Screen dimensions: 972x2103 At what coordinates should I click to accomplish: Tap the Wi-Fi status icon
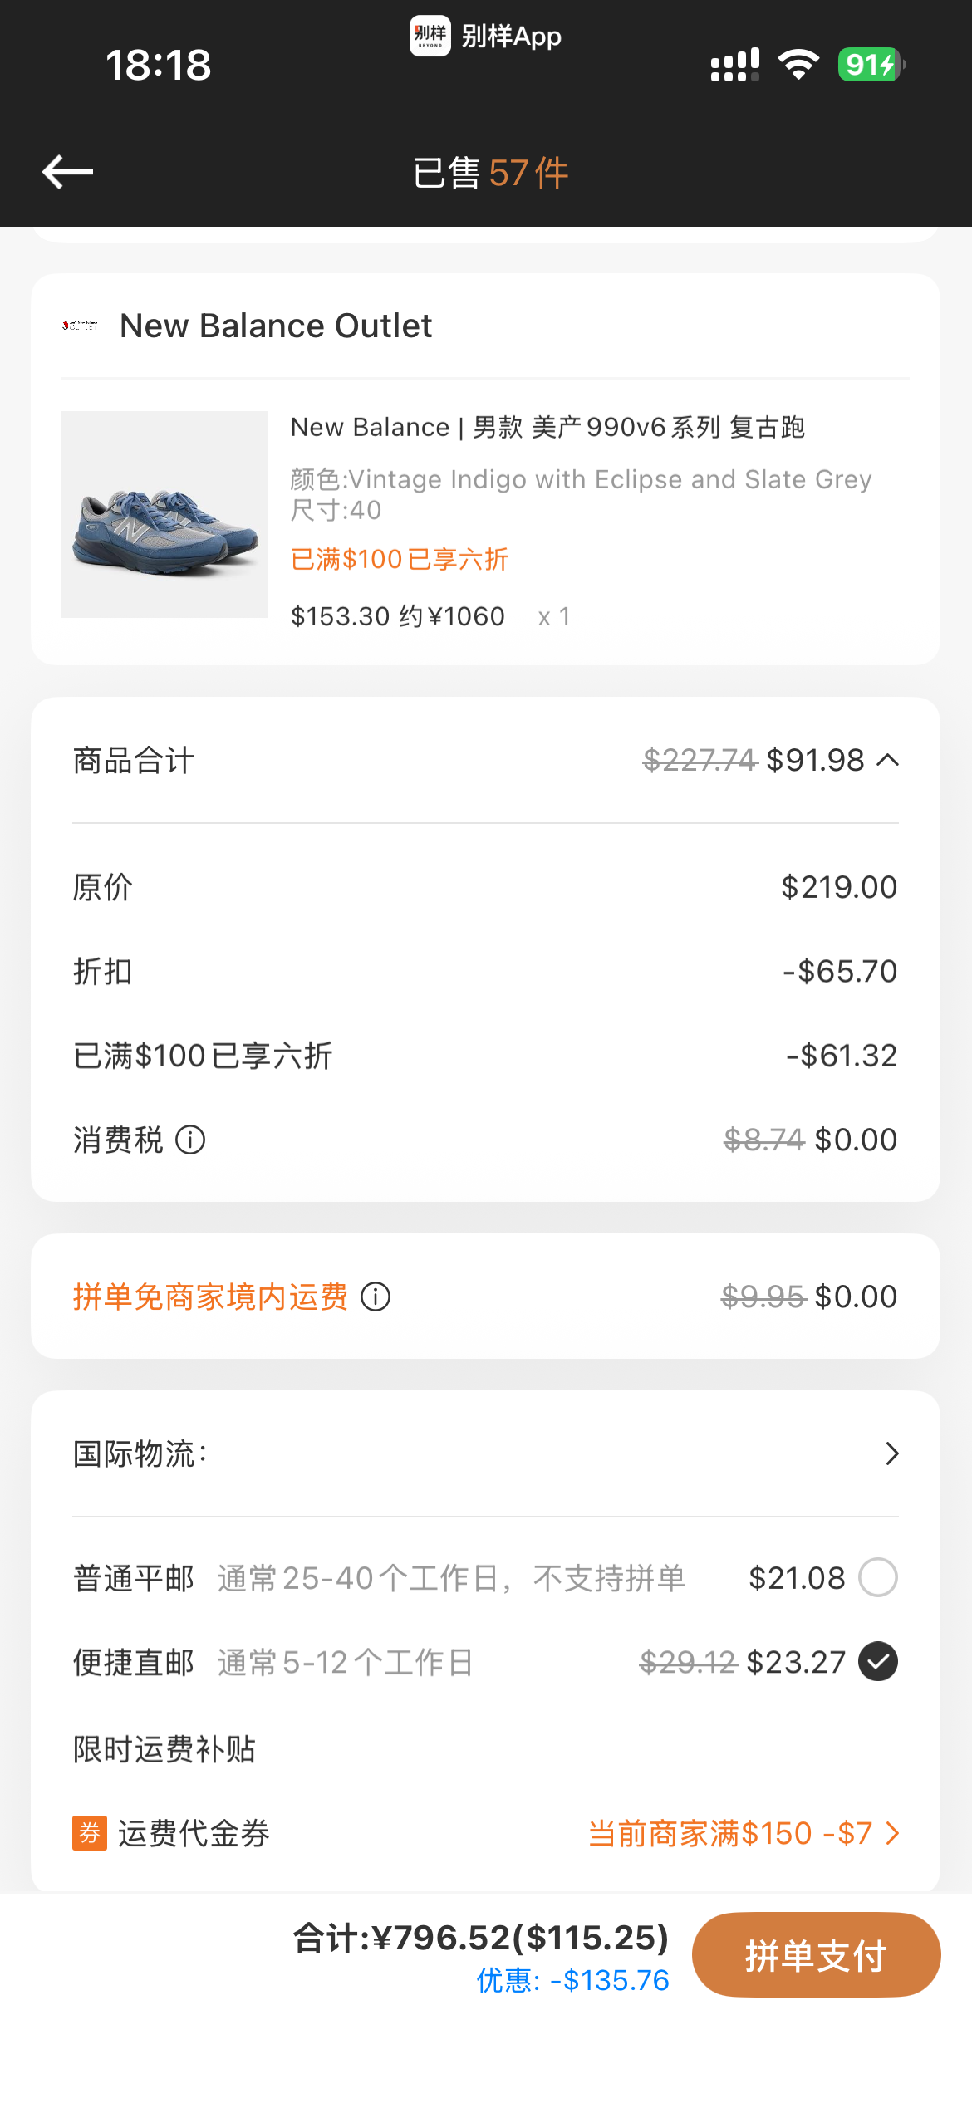click(799, 64)
